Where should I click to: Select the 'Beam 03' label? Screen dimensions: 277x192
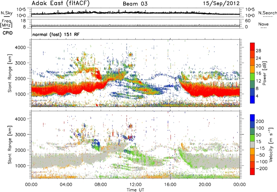(x=135, y=4)
